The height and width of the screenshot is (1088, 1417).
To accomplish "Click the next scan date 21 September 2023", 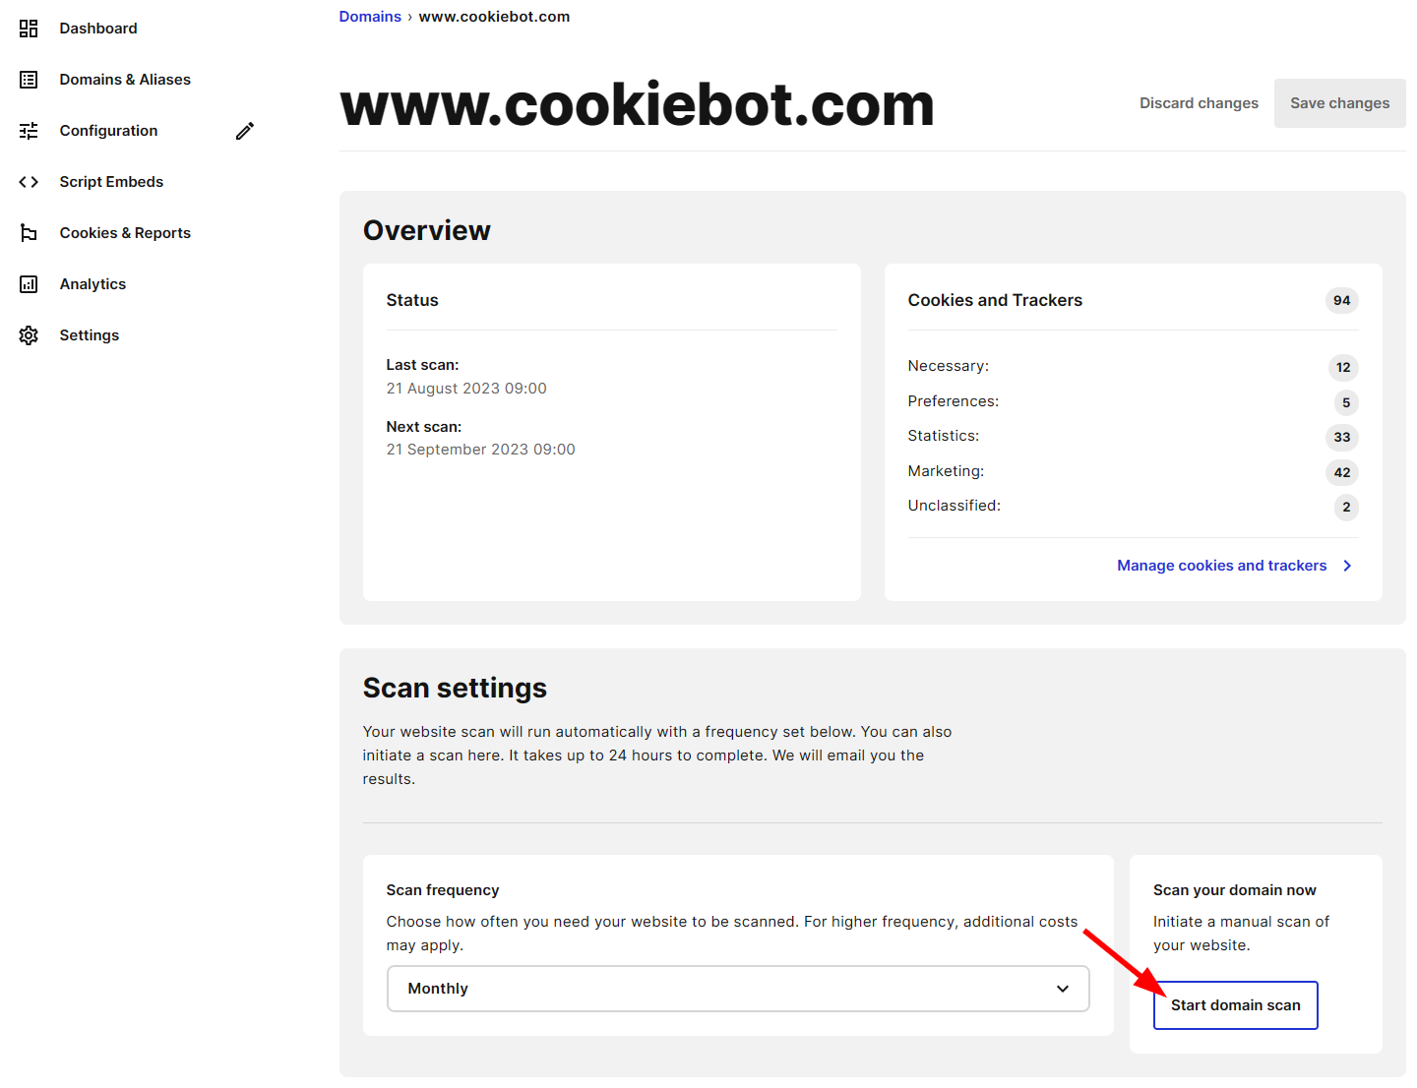I will (x=480, y=450).
